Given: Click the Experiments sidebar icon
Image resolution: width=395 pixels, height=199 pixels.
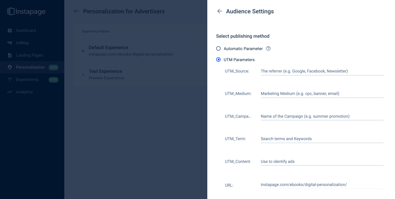Looking at the screenshot, I should (10, 80).
